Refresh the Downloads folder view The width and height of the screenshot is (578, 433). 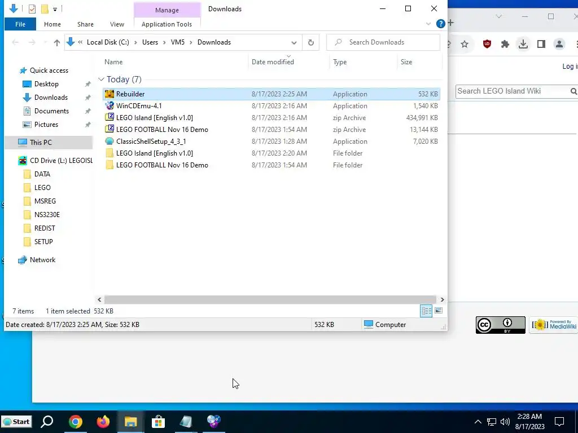click(x=311, y=42)
